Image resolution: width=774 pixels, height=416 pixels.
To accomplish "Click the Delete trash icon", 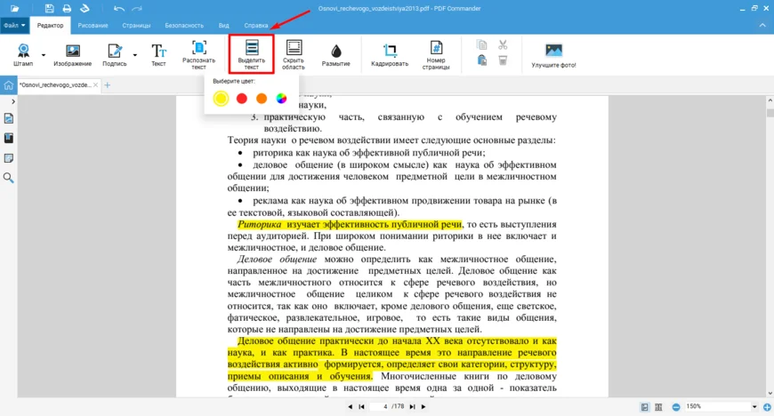I will 503,60.
